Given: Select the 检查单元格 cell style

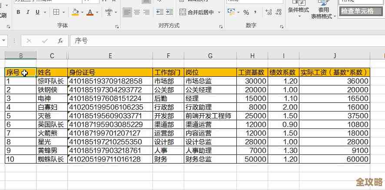Looking at the screenshot, I should pos(361,11).
